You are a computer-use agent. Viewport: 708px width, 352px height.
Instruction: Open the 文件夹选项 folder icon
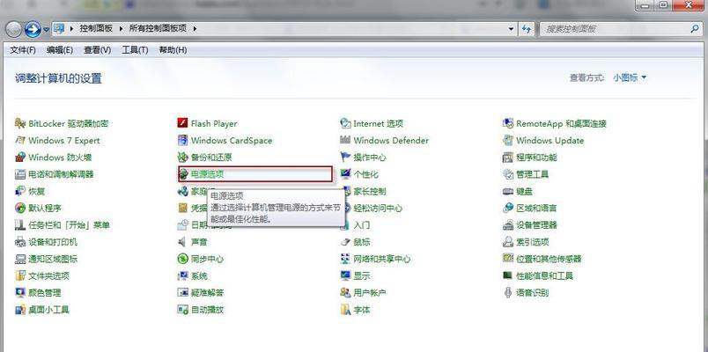click(x=20, y=275)
